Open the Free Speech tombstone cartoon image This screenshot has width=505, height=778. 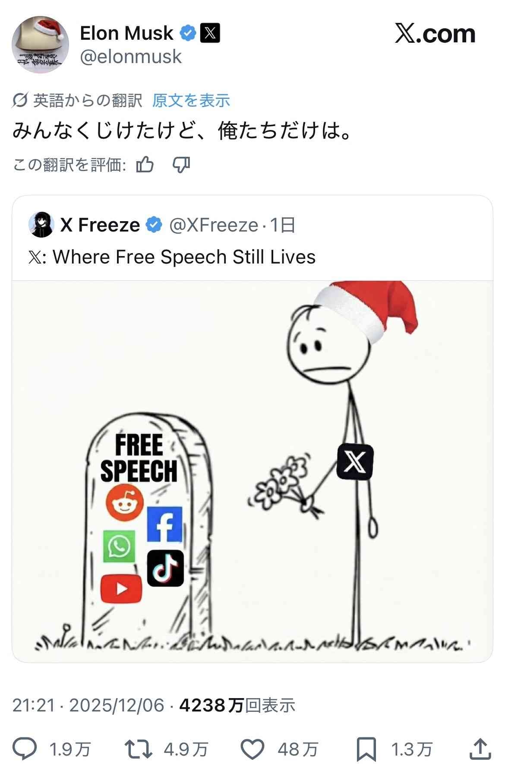pos(252,471)
